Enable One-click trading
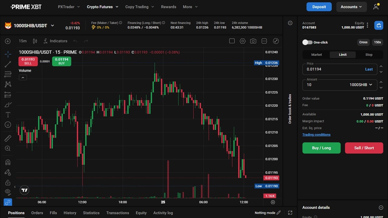The image size is (388, 218). pyautogui.click(x=307, y=42)
